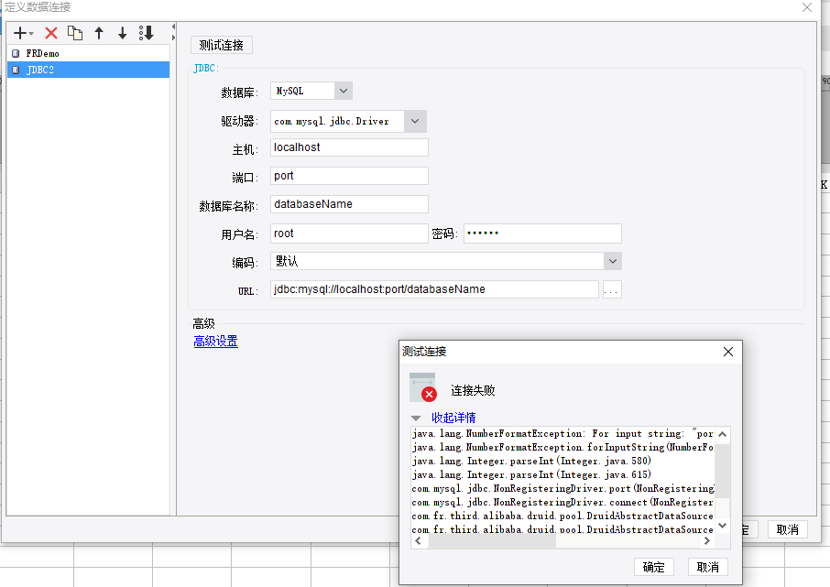
Task: Click the ellipsis button beside URL
Action: point(612,289)
